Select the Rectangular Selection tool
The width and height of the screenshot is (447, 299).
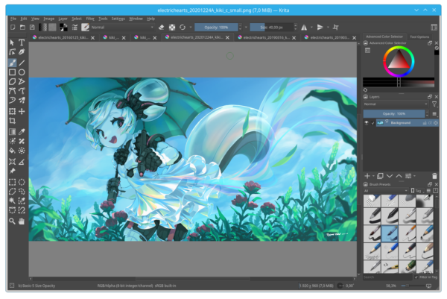pos(12,182)
